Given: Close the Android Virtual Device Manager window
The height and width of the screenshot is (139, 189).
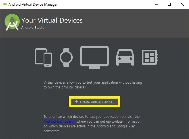Looking at the screenshot, I should pyautogui.click(x=182, y=4).
